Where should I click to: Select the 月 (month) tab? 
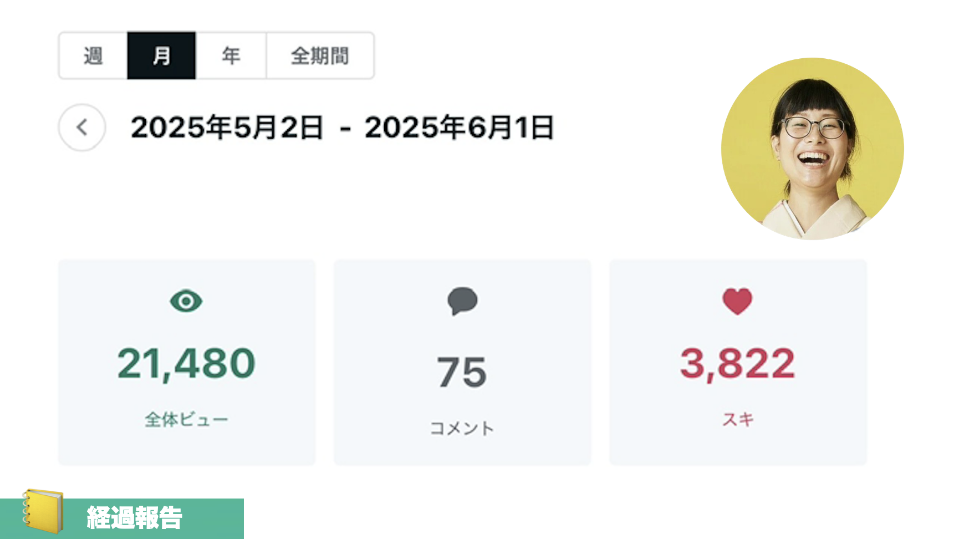click(x=161, y=55)
